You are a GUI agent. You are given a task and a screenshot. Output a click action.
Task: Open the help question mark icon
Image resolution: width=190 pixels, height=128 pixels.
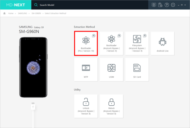point(167,5)
